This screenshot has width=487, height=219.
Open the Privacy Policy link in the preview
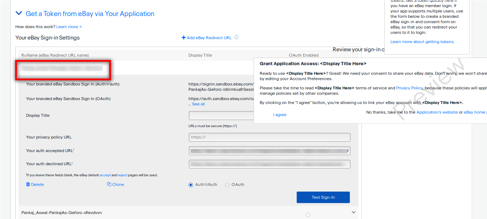click(x=409, y=88)
